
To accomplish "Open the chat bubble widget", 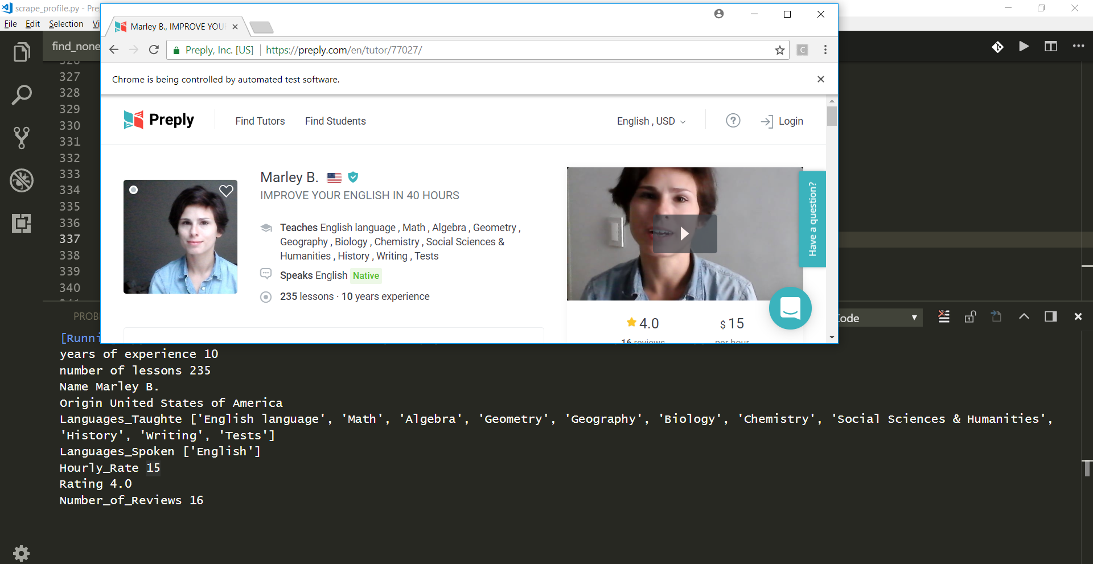I will 790,308.
